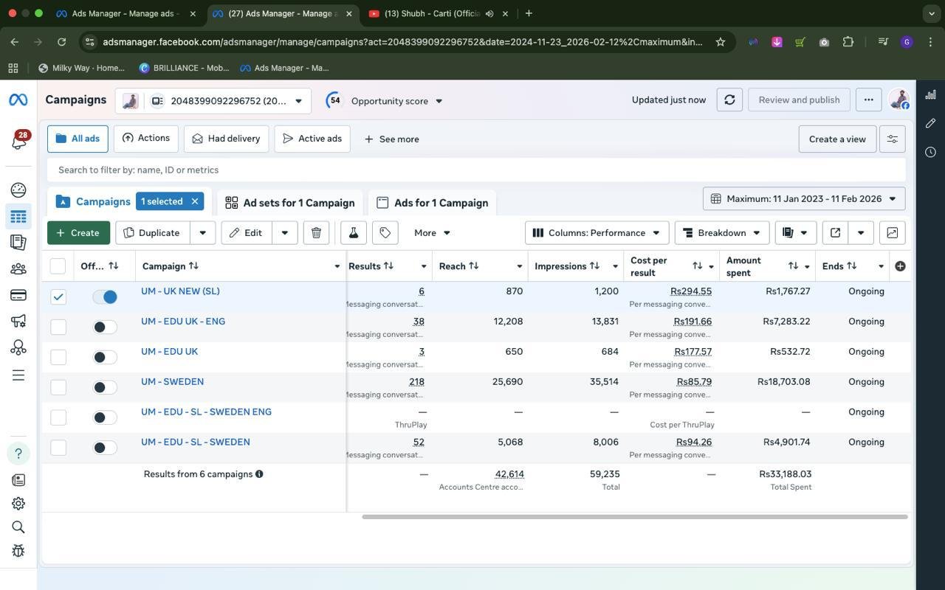
Task: Switch to Shubh - Carti YouTube browser tab
Action: (433, 13)
